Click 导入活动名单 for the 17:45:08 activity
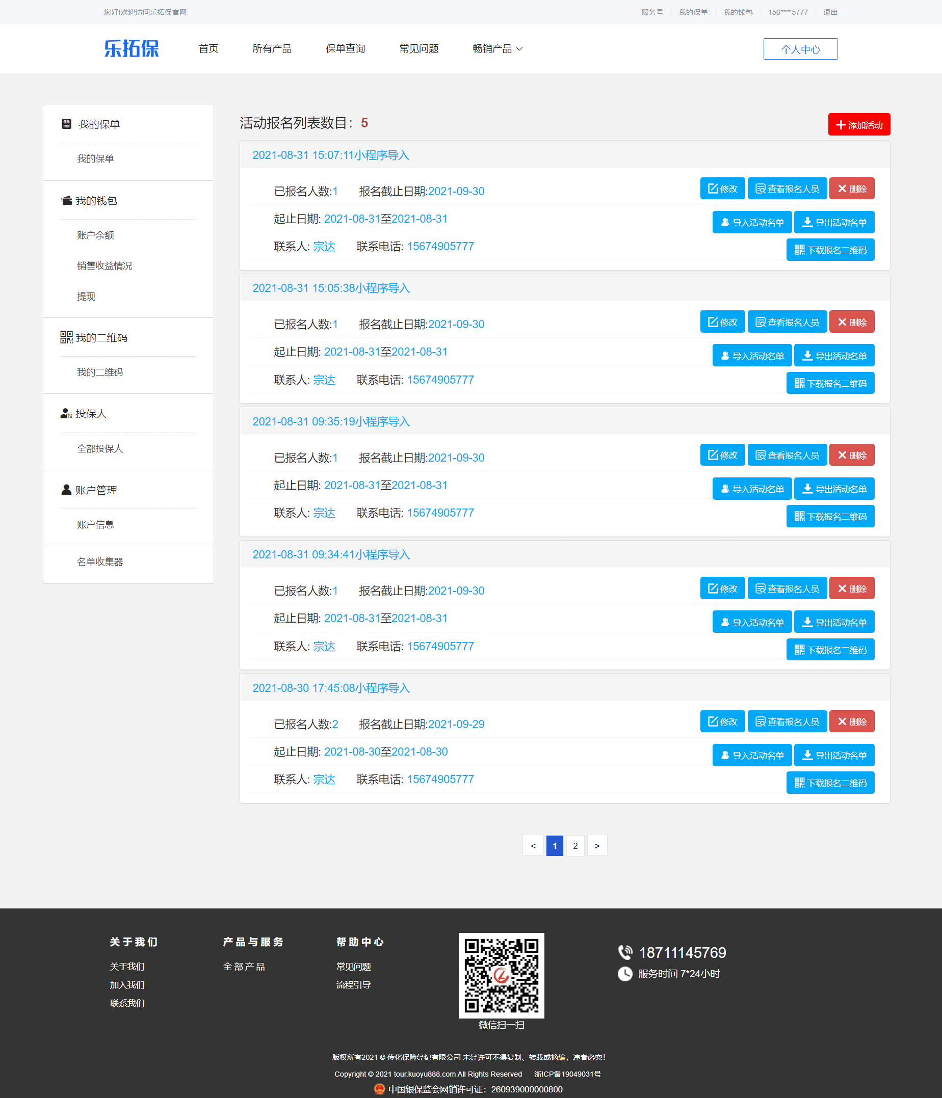942x1098 pixels. click(752, 755)
